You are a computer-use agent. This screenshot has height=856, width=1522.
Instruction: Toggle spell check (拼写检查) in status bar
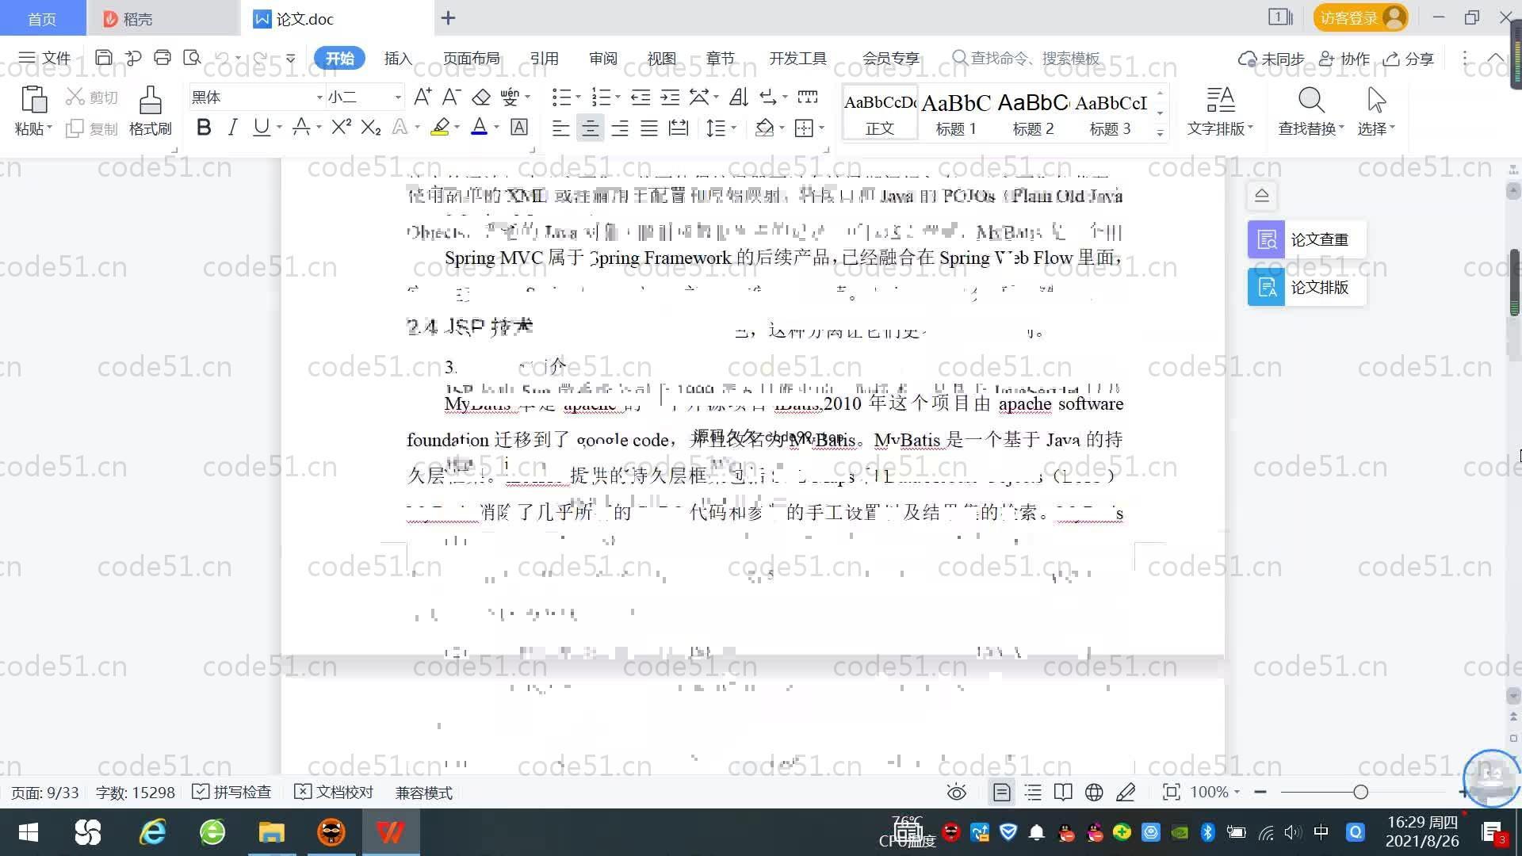click(231, 792)
